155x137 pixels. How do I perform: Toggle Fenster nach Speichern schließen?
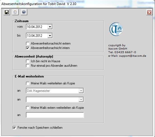14,128
